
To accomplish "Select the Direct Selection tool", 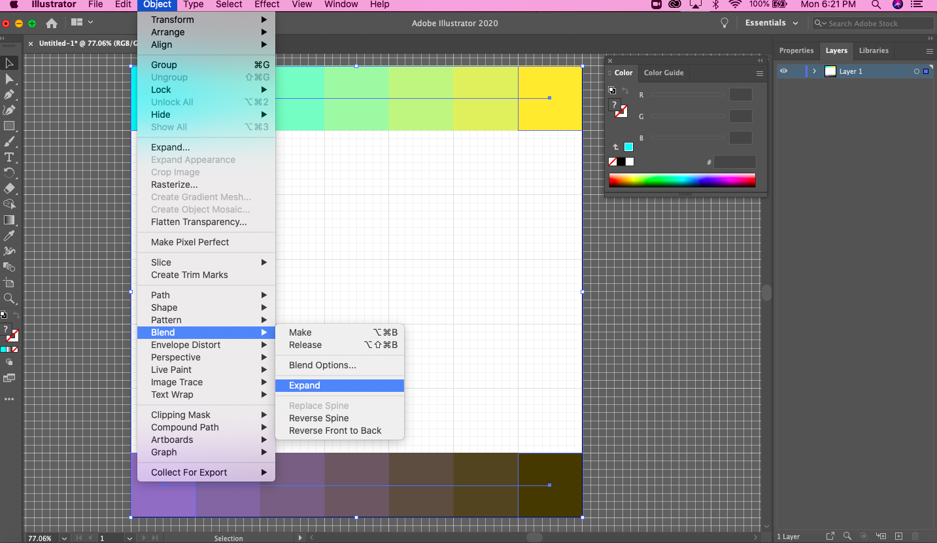I will pos(9,79).
